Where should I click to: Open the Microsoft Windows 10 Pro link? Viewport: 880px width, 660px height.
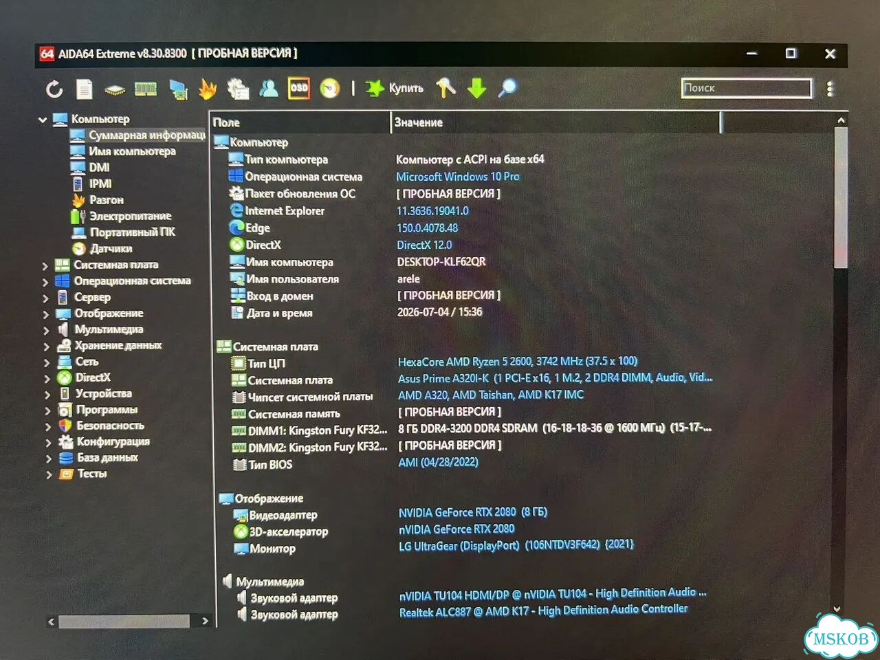(x=458, y=177)
